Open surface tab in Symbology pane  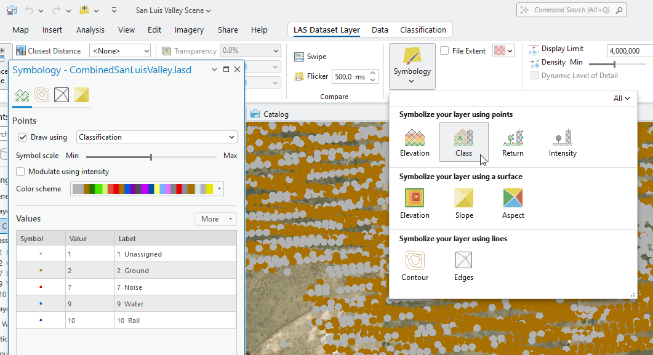click(81, 95)
